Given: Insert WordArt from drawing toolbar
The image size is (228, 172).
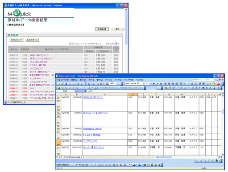Looking at the screenshot, I should tap(113, 164).
